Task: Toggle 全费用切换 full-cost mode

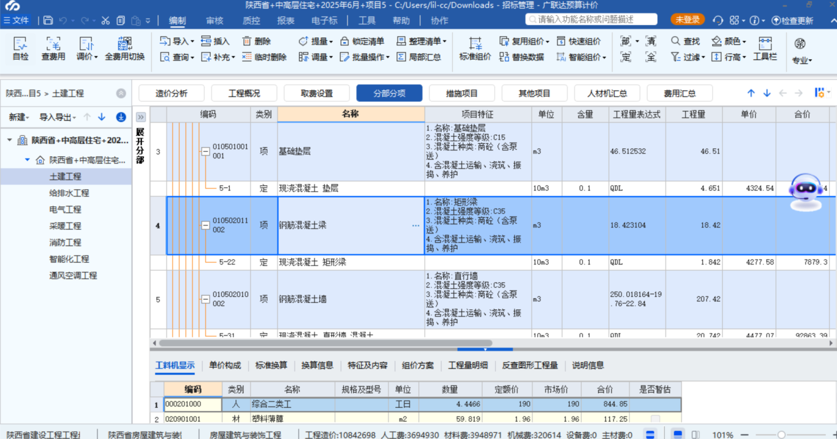Action: click(125, 48)
